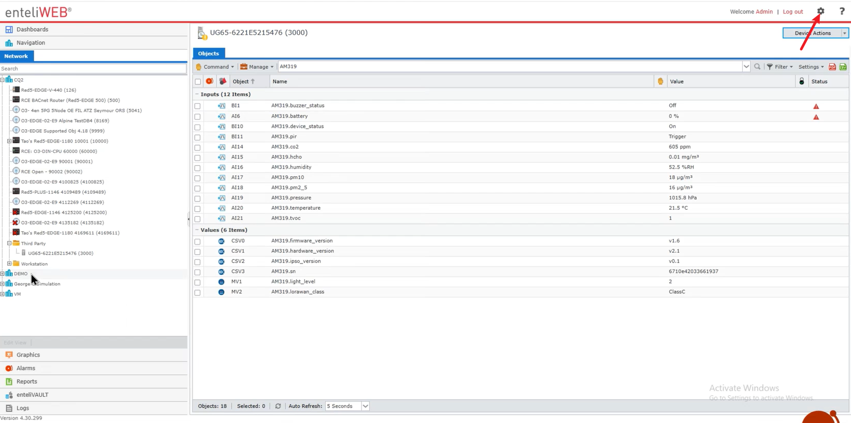Expand the DEMO site tree node

3,274
